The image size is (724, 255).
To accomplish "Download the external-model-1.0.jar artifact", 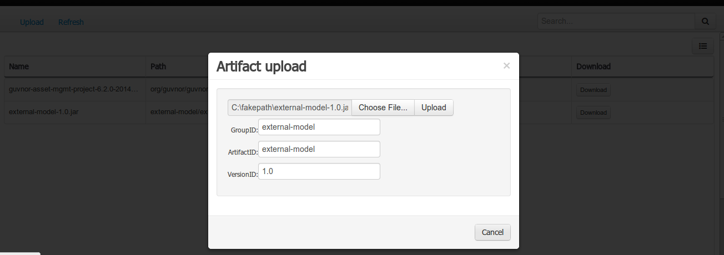I will point(593,113).
